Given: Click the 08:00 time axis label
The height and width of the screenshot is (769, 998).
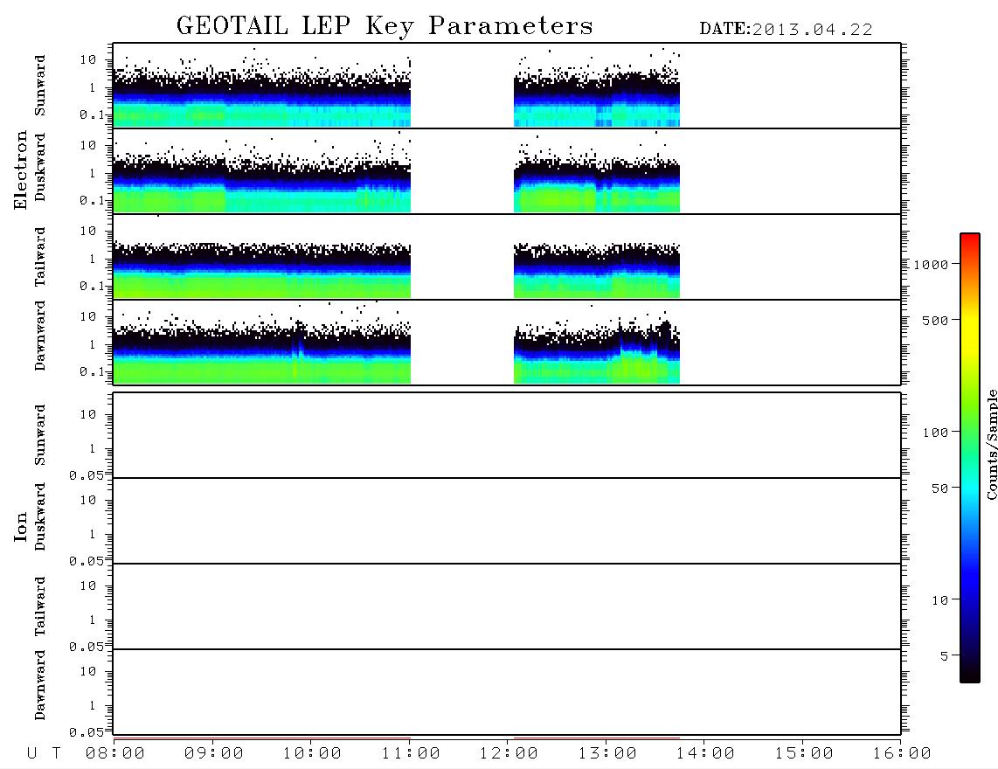Looking at the screenshot, I should click(x=115, y=753).
